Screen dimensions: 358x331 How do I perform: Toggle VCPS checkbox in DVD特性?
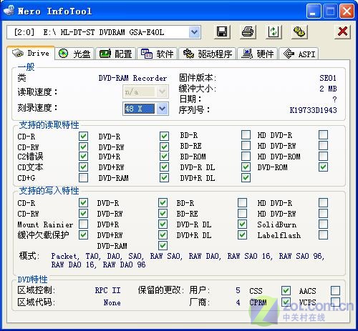(335, 302)
